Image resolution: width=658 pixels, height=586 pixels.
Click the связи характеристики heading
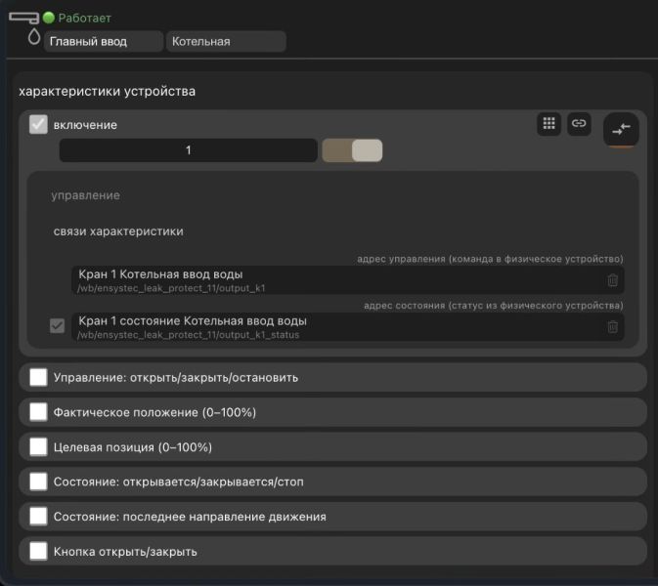[118, 231]
